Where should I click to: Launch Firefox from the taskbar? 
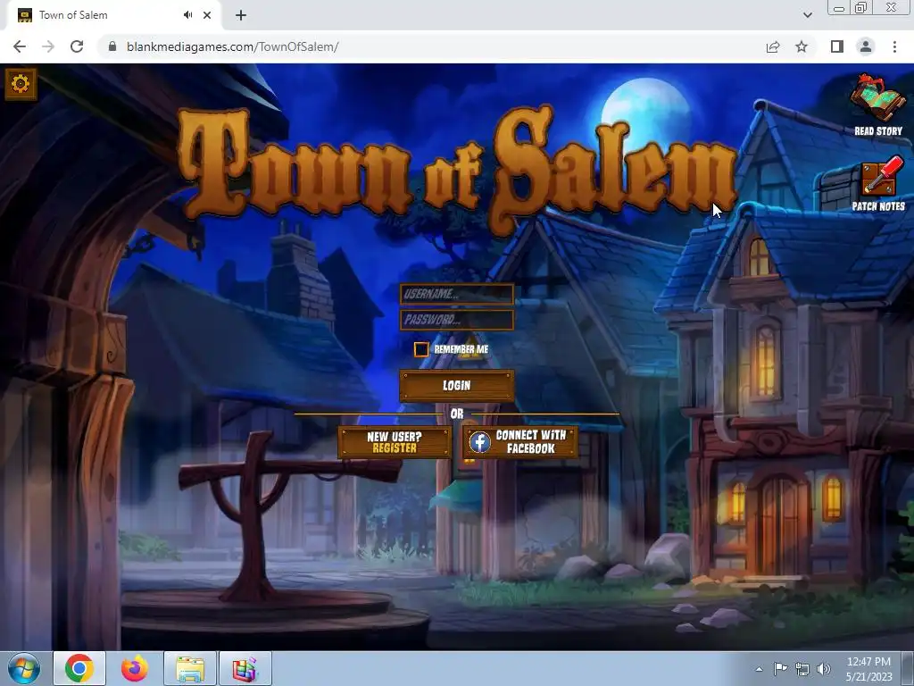135,668
